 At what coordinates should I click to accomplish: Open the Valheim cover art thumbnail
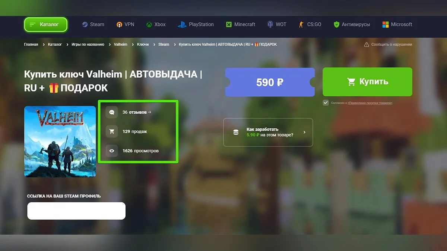click(60, 142)
